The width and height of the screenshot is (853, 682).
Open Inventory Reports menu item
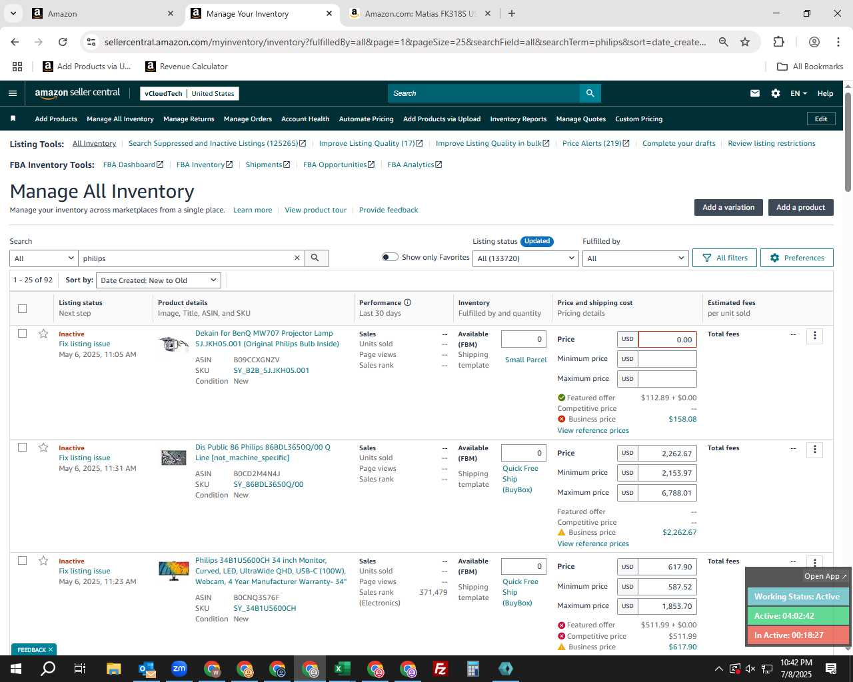[518, 119]
